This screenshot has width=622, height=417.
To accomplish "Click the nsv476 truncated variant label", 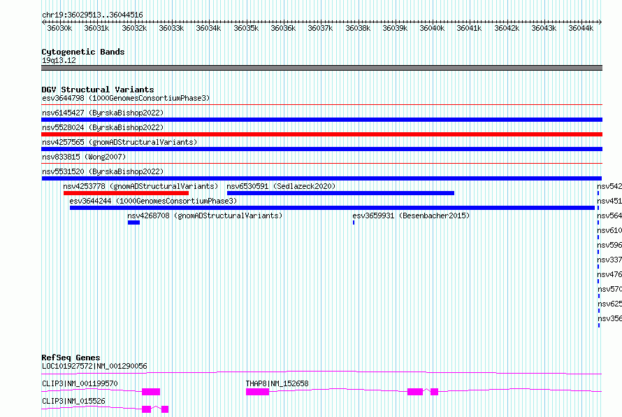I will pos(609,274).
